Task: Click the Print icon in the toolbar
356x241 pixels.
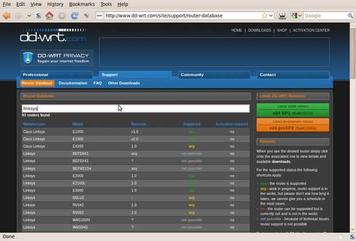Action: [x=282, y=15]
